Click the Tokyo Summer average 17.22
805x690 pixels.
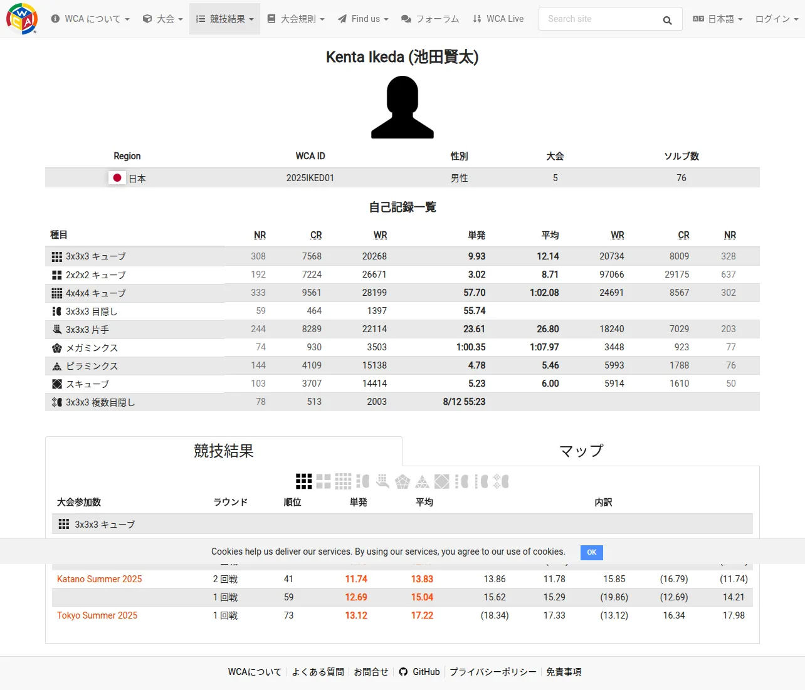(422, 615)
